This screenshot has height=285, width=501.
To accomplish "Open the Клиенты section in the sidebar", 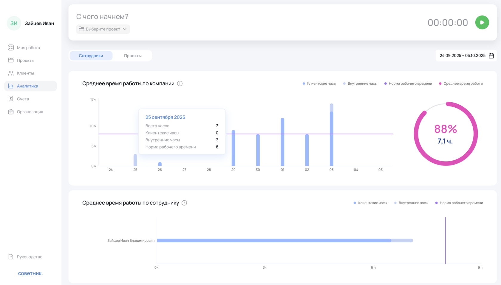I will coord(25,73).
